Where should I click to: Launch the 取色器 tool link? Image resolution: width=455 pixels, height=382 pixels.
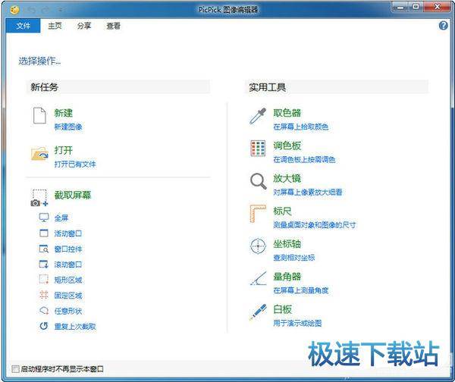tap(287, 113)
